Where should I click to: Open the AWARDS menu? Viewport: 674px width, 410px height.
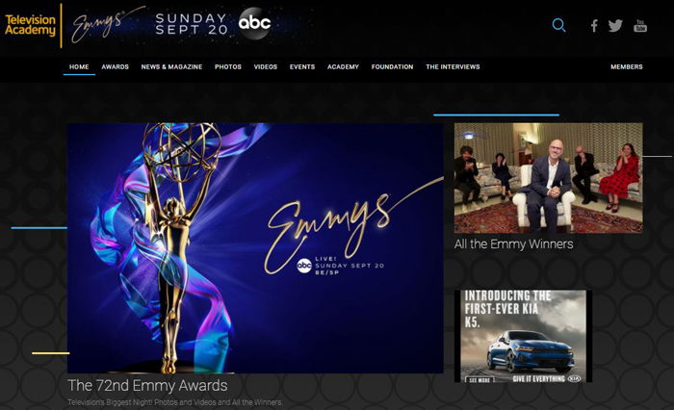[116, 67]
